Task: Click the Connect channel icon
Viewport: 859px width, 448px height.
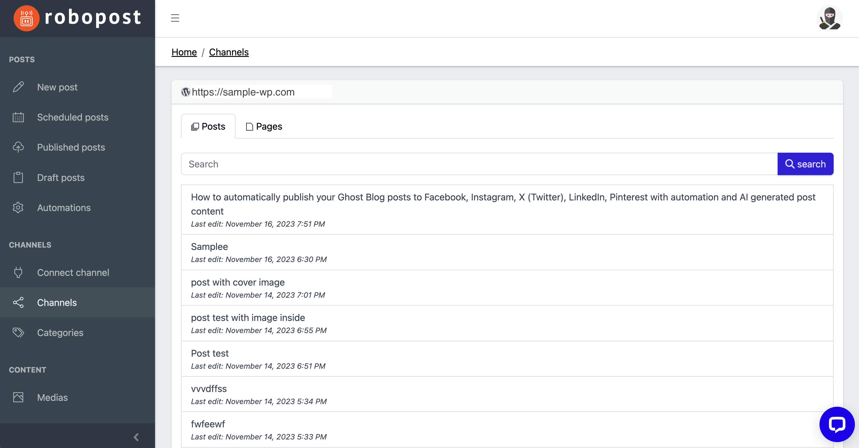Action: (18, 273)
